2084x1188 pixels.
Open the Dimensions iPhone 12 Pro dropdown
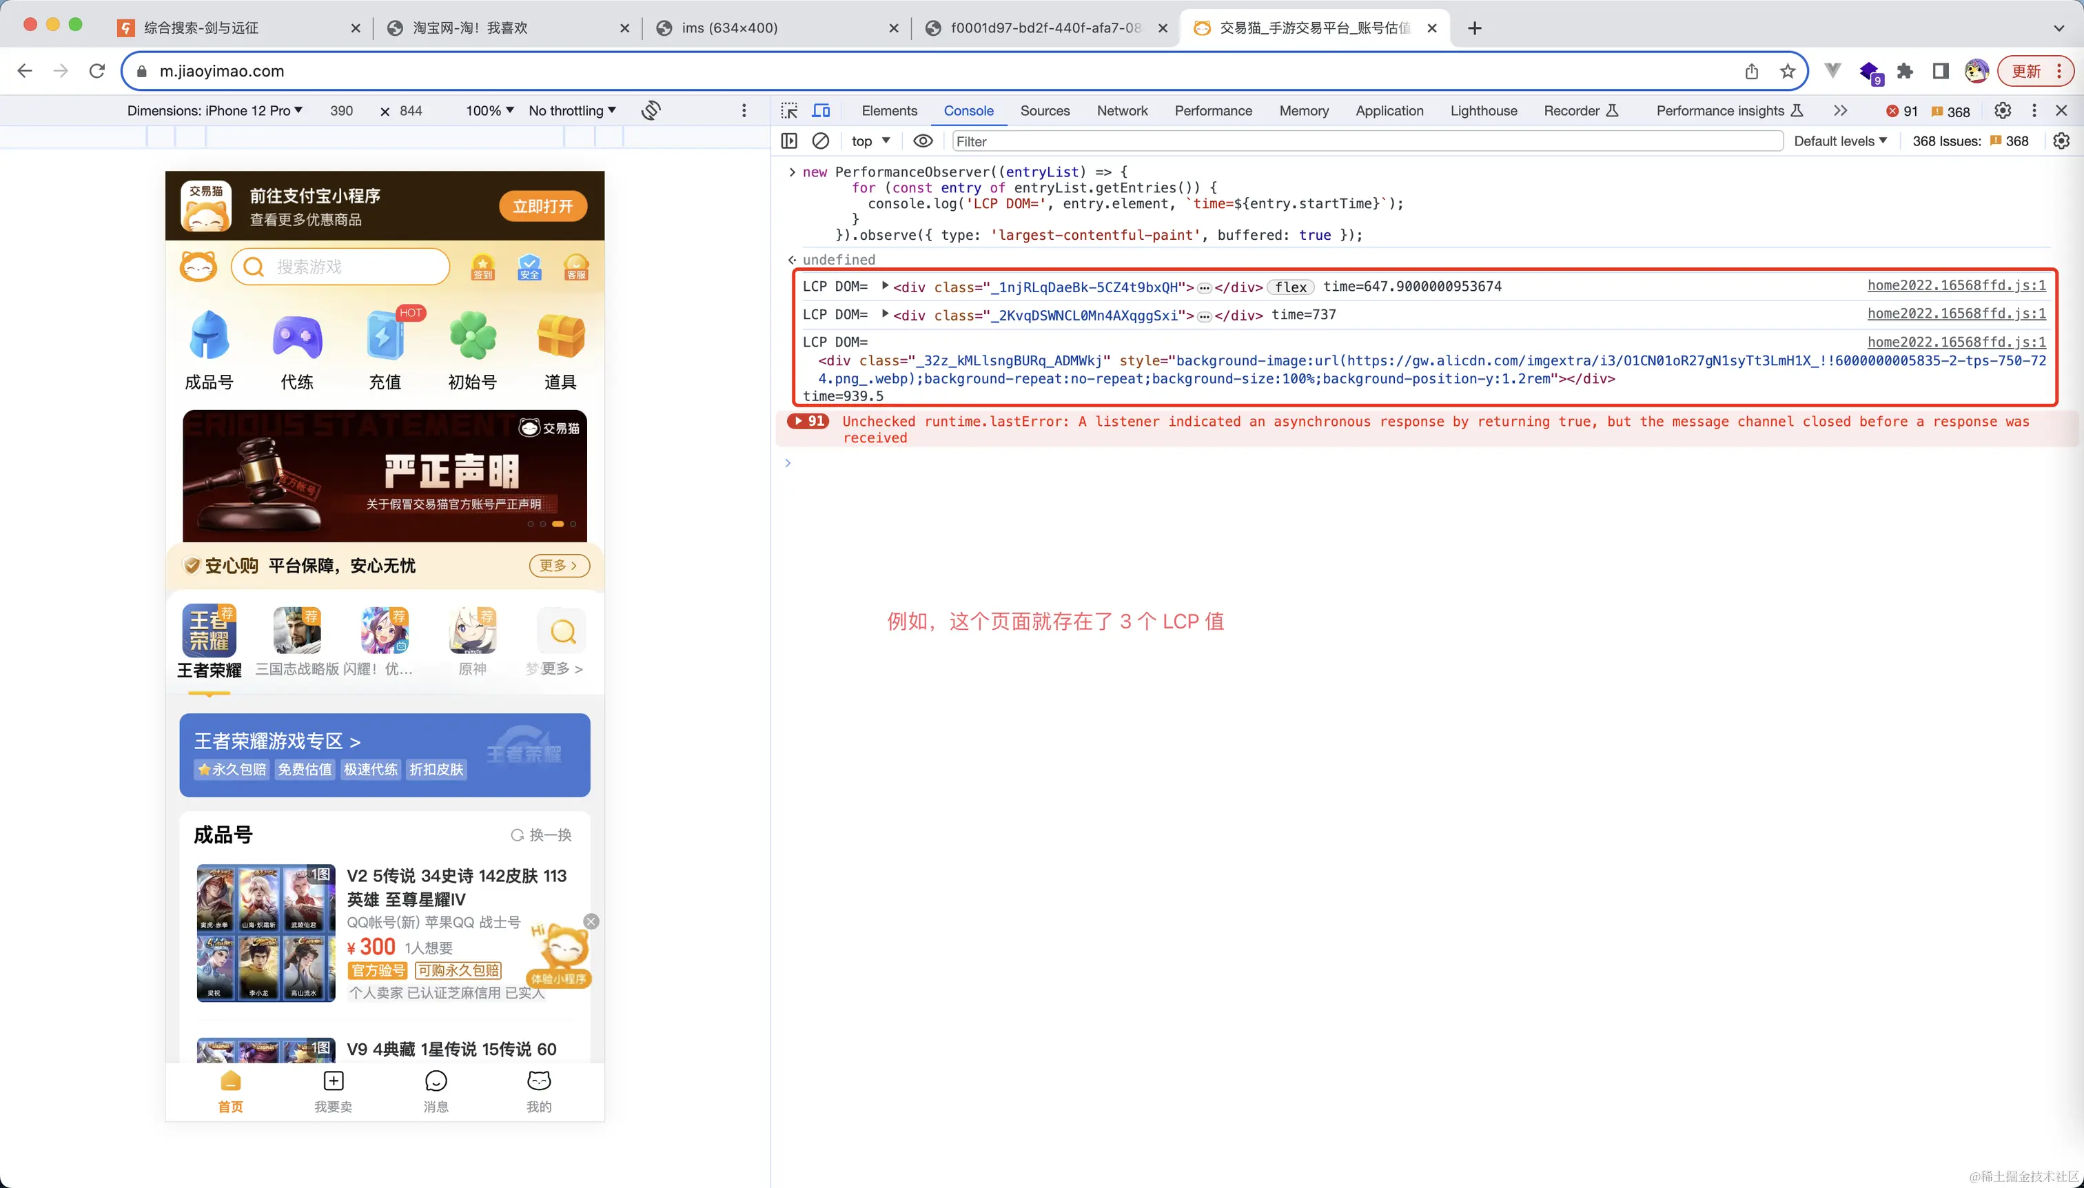214,110
